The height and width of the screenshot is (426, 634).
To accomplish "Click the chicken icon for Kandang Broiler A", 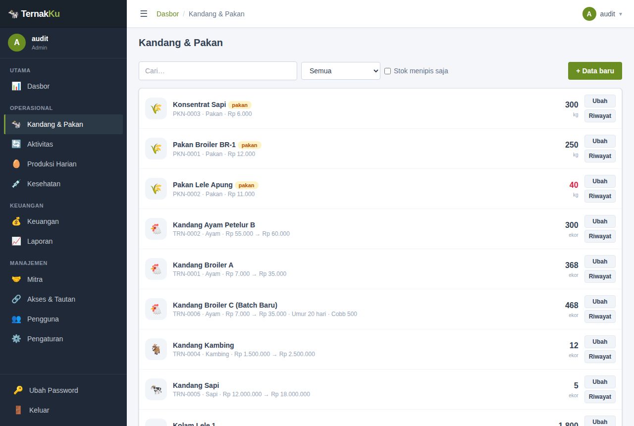I will (x=156, y=269).
